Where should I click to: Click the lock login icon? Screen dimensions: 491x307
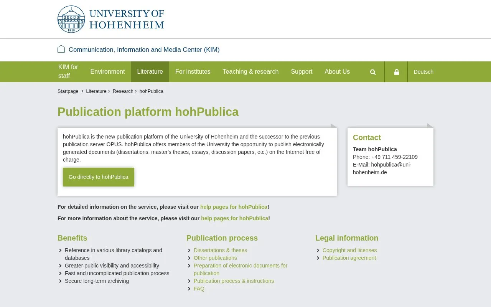pos(397,72)
